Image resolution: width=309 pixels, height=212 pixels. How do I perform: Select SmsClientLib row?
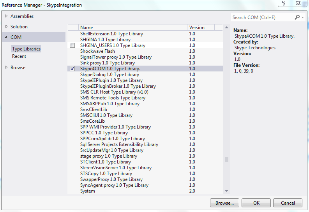coord(145,109)
